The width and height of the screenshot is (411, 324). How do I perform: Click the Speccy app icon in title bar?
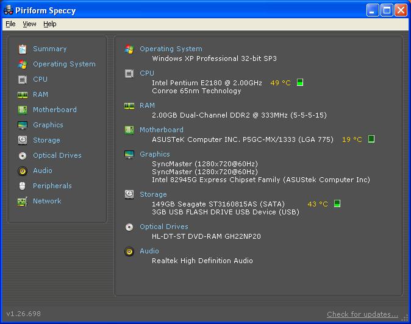pos(9,10)
